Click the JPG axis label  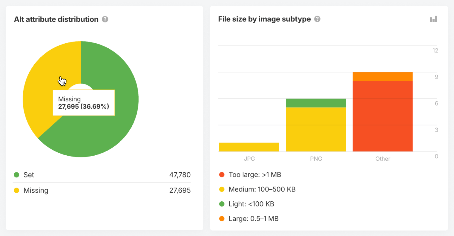coord(249,159)
